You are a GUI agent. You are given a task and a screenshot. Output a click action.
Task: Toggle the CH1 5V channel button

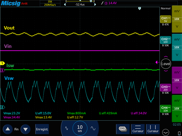(166, 19)
